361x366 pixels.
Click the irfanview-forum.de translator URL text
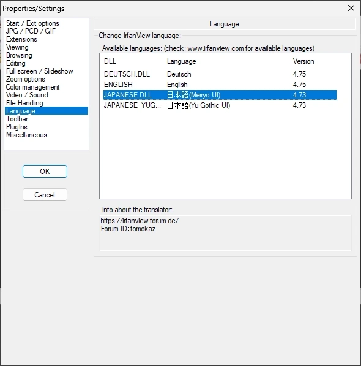140,221
